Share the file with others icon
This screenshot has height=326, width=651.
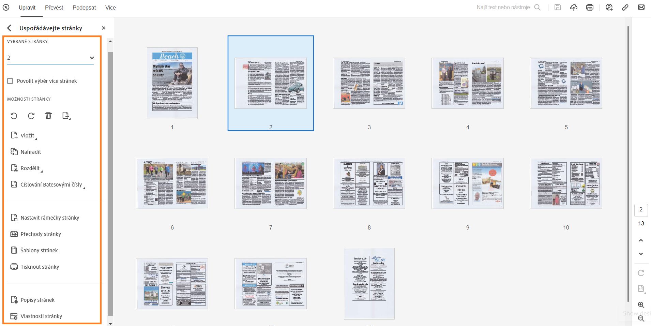(609, 8)
